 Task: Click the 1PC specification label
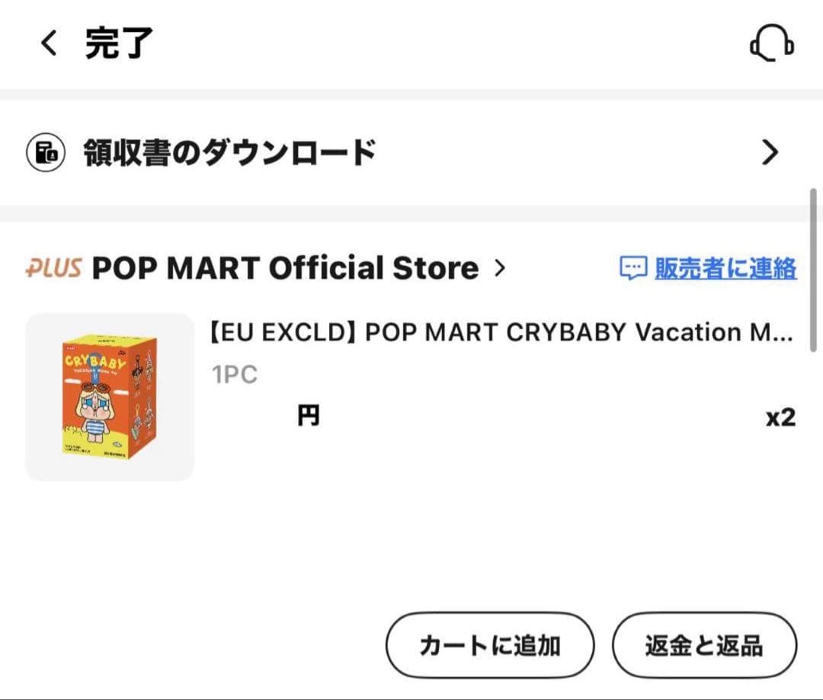point(235,373)
